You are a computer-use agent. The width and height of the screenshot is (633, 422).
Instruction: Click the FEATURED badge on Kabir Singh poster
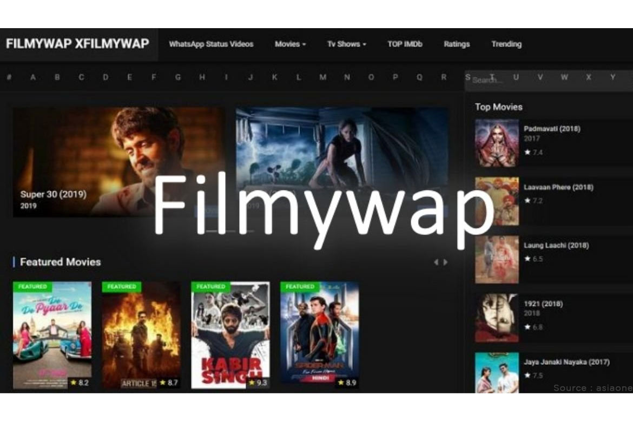click(211, 287)
